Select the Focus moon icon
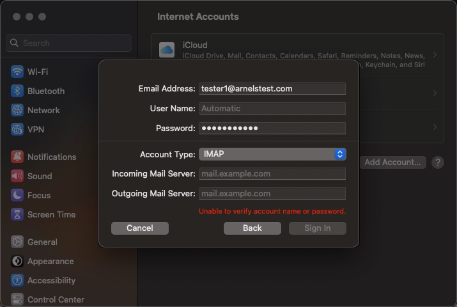 tap(17, 195)
